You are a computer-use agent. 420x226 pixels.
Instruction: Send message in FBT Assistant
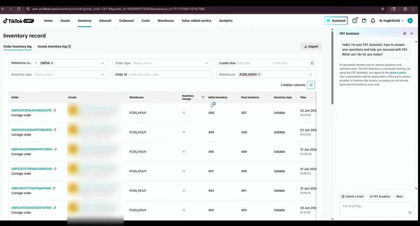(x=410, y=213)
